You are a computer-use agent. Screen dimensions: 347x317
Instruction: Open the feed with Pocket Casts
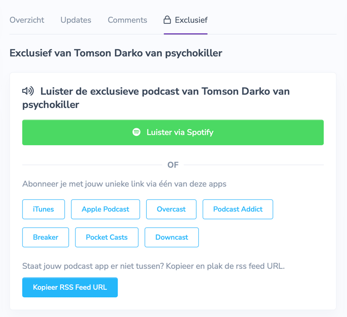pos(107,238)
